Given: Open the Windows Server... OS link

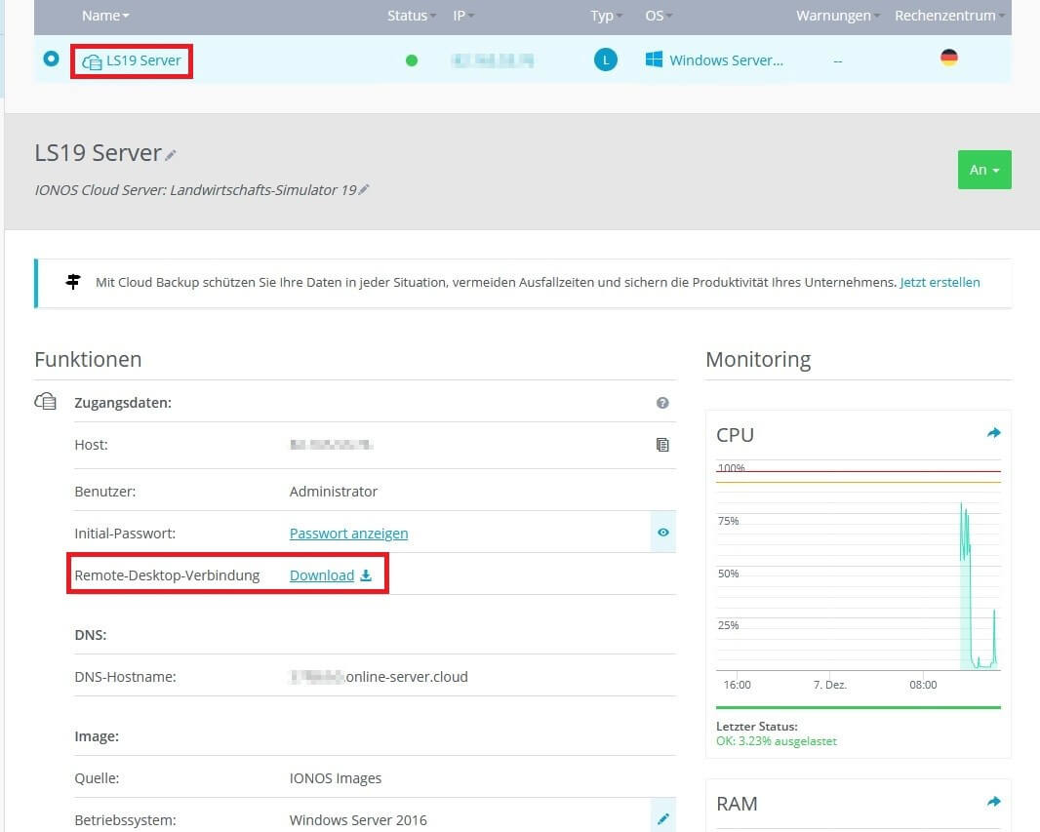Looking at the screenshot, I should click(726, 60).
